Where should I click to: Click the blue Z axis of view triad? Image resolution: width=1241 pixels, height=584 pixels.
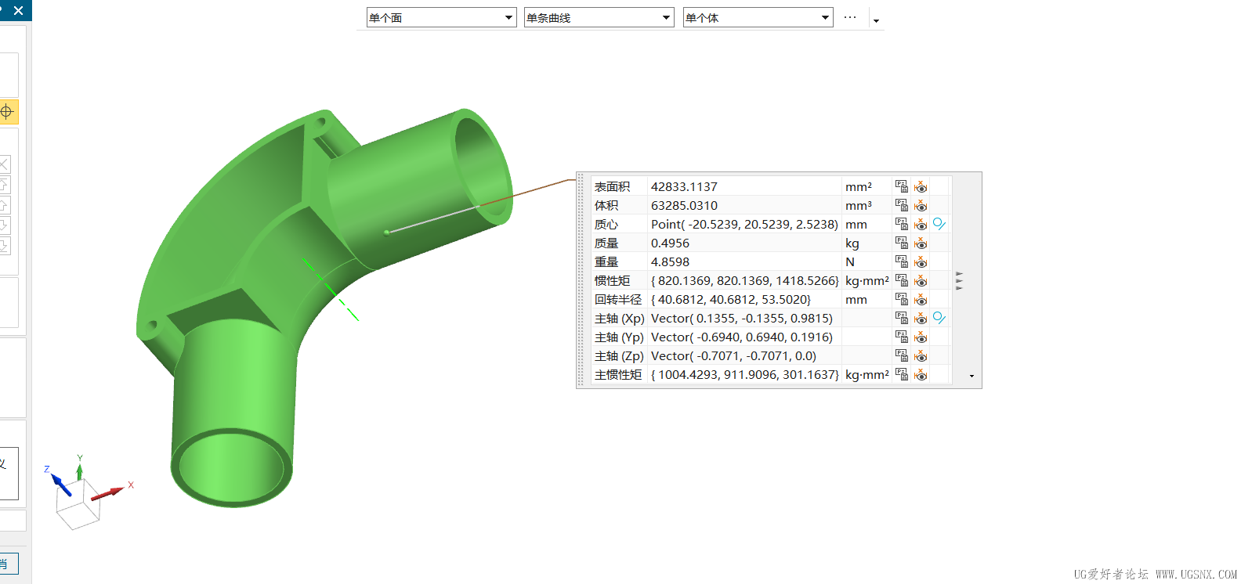61,485
